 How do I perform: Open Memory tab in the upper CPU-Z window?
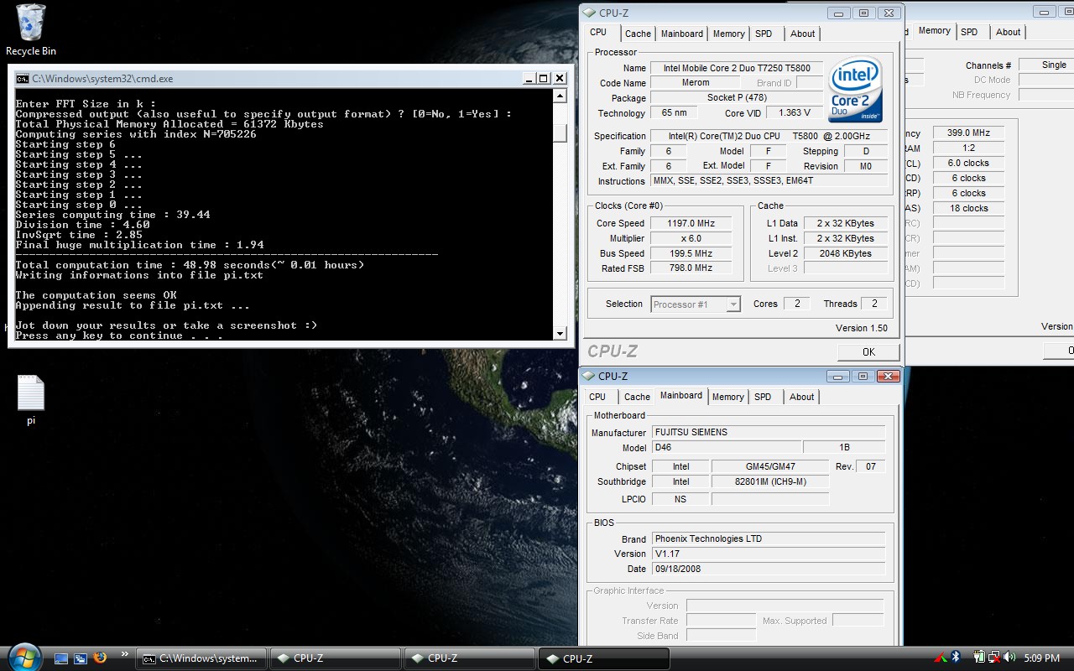[728, 34]
